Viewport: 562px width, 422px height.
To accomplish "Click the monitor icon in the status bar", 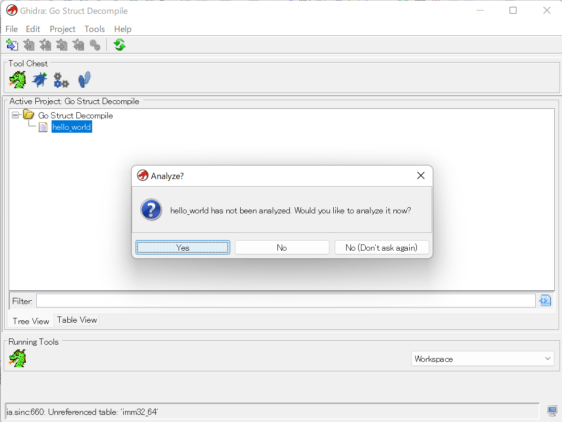I will (552, 411).
